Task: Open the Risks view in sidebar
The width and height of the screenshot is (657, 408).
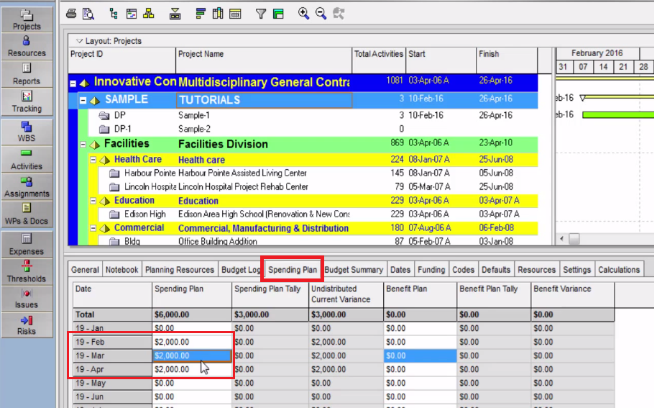Action: [27, 325]
